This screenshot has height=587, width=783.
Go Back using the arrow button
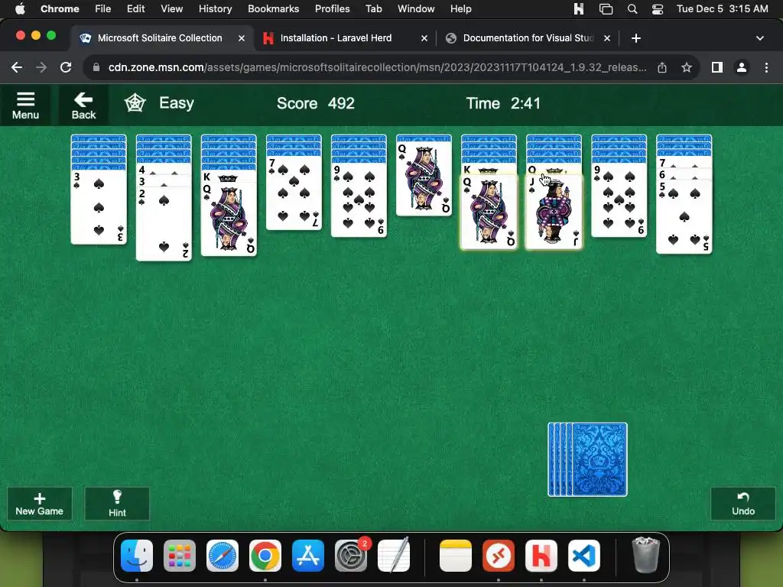83,105
